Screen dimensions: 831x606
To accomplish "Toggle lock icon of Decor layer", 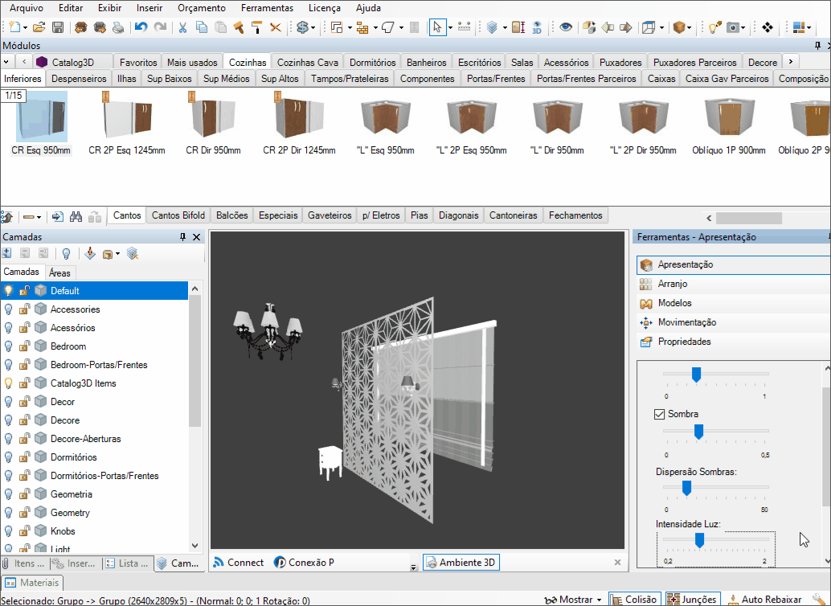I will coord(24,401).
